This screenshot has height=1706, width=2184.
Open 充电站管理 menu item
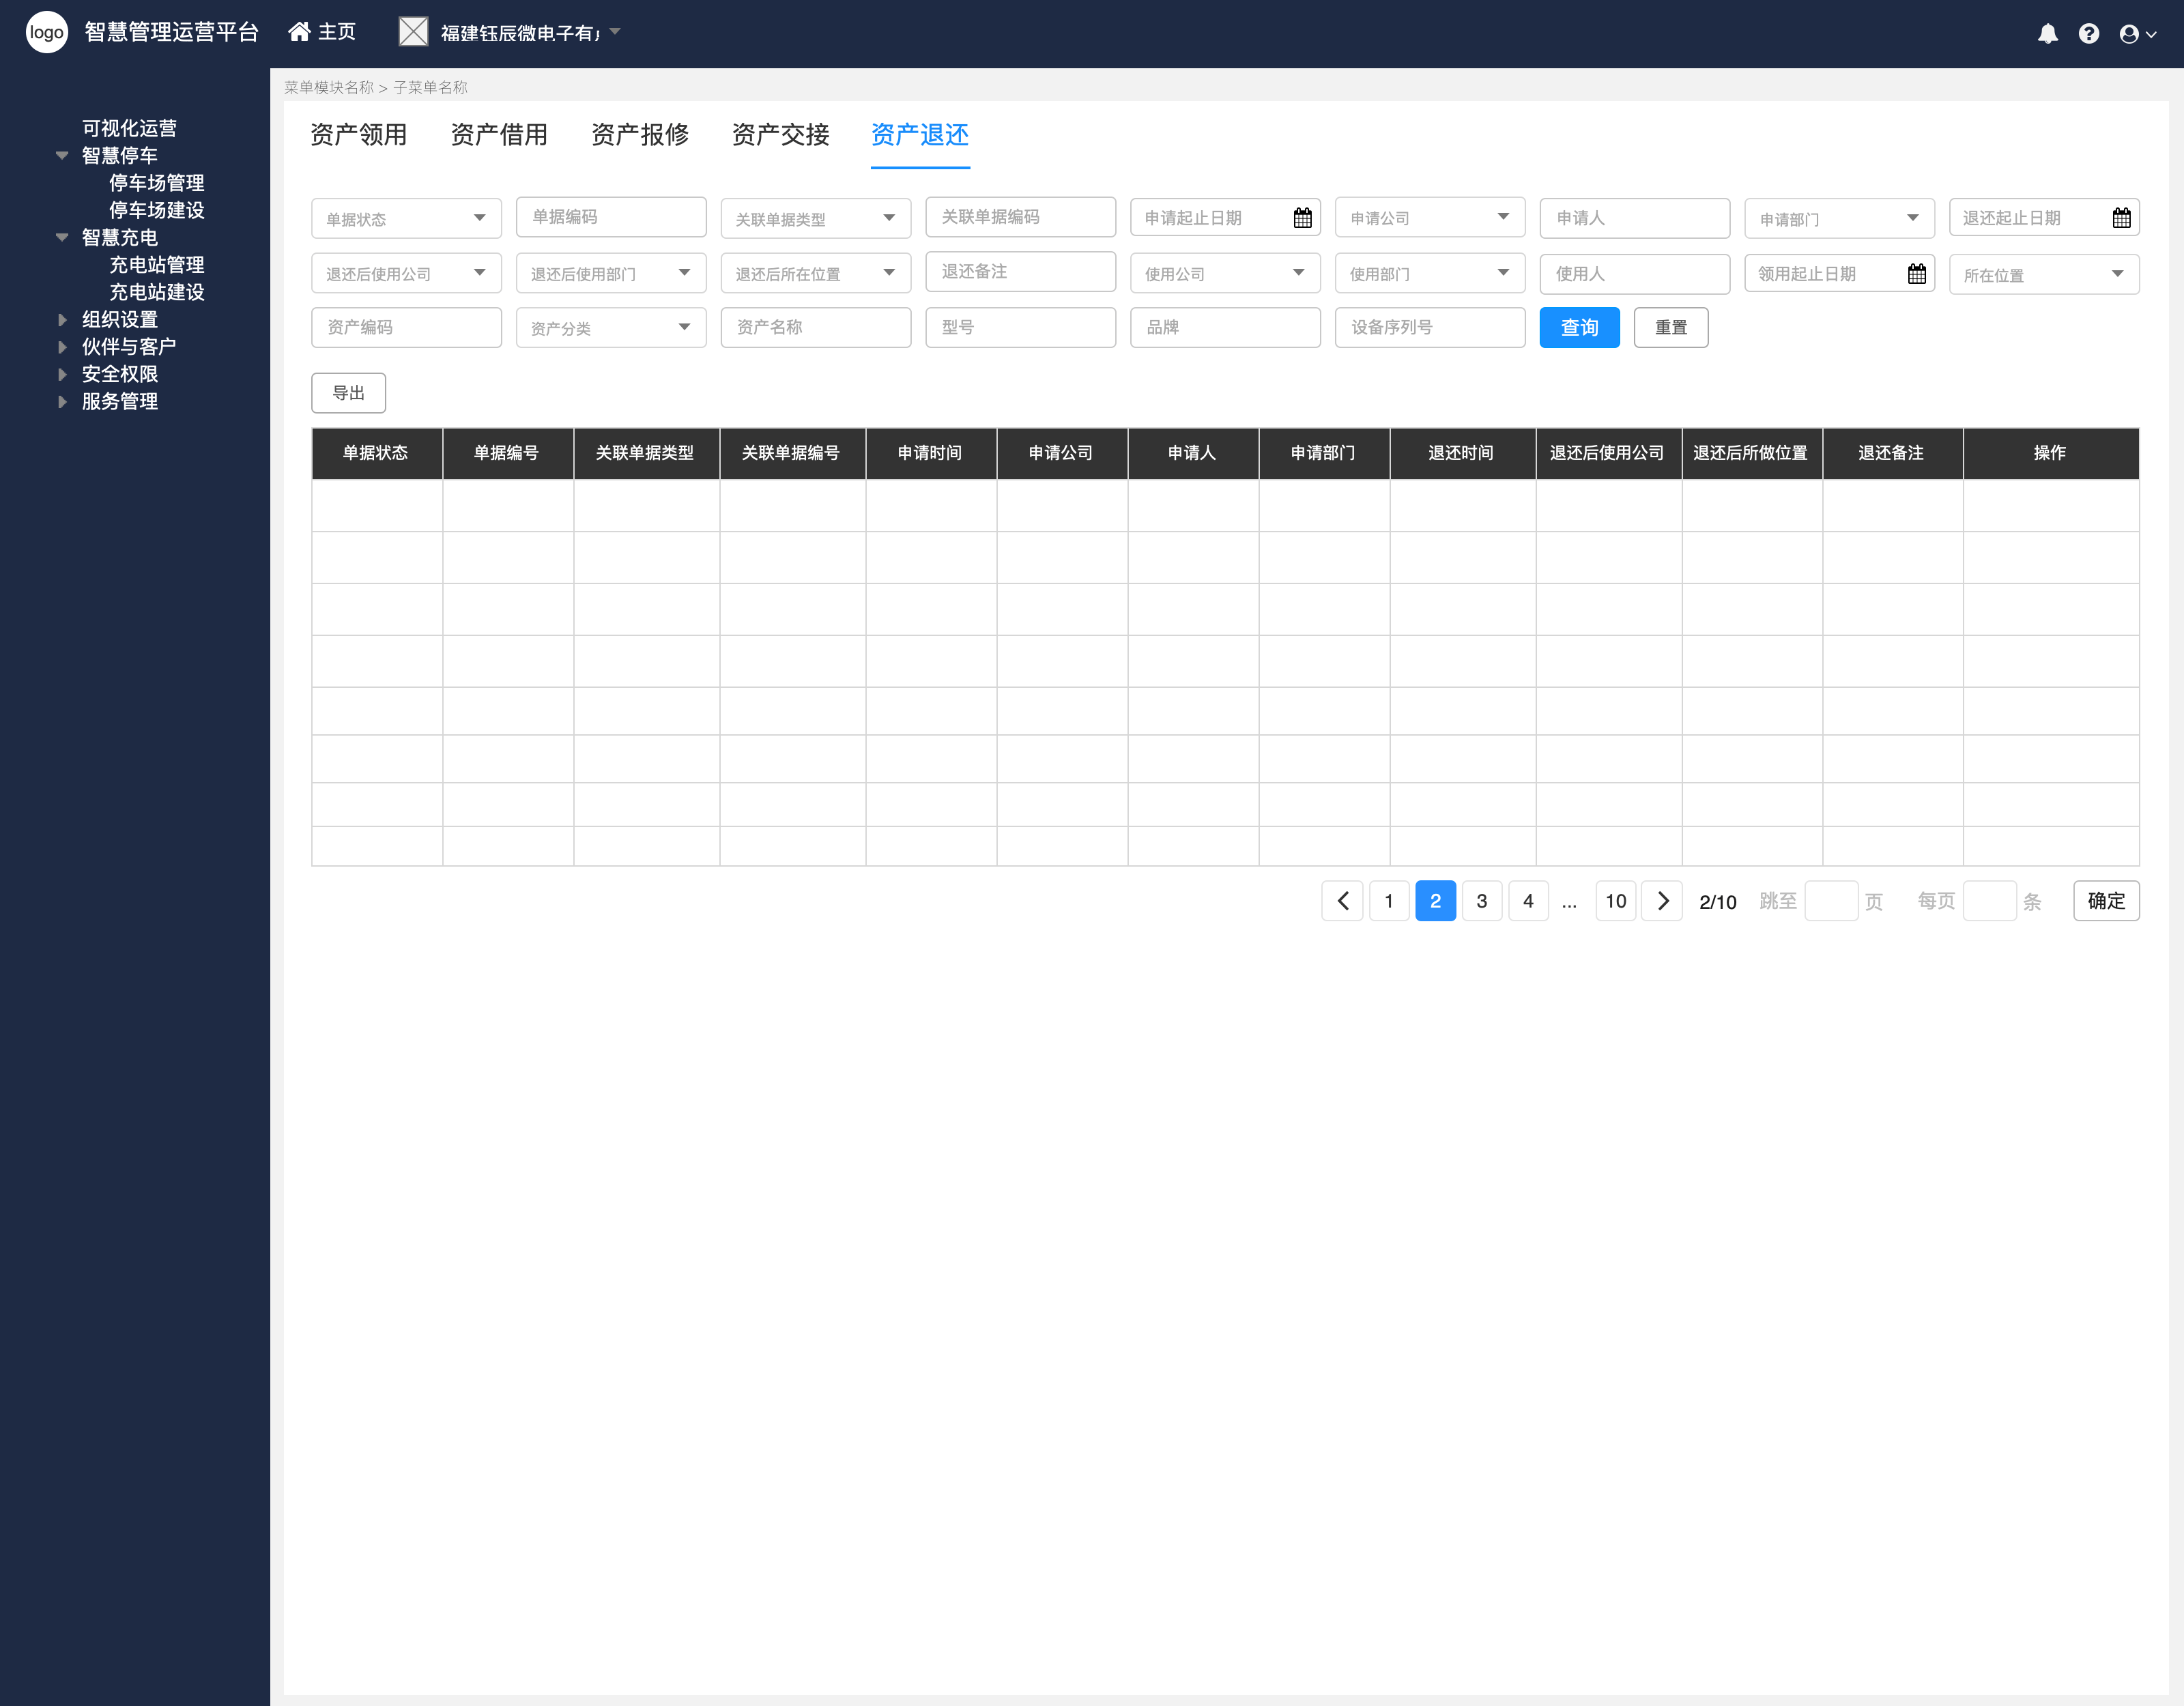pyautogui.click(x=157, y=265)
